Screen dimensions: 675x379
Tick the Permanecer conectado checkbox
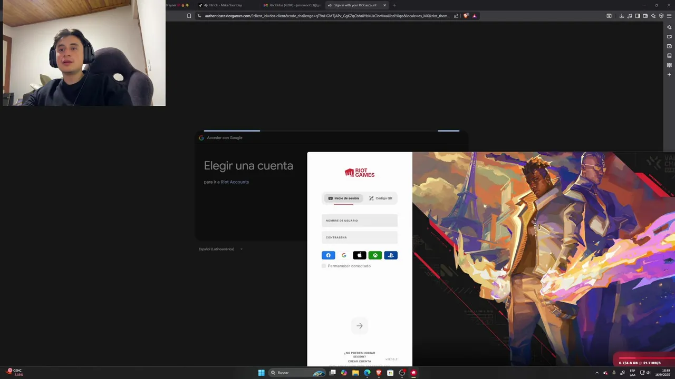(324, 266)
